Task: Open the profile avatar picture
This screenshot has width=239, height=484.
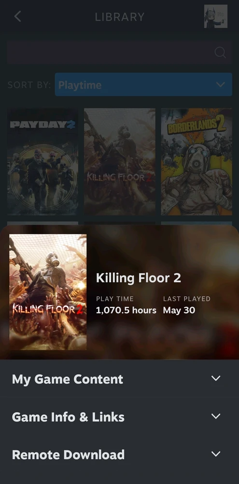Action: pyautogui.click(x=216, y=16)
